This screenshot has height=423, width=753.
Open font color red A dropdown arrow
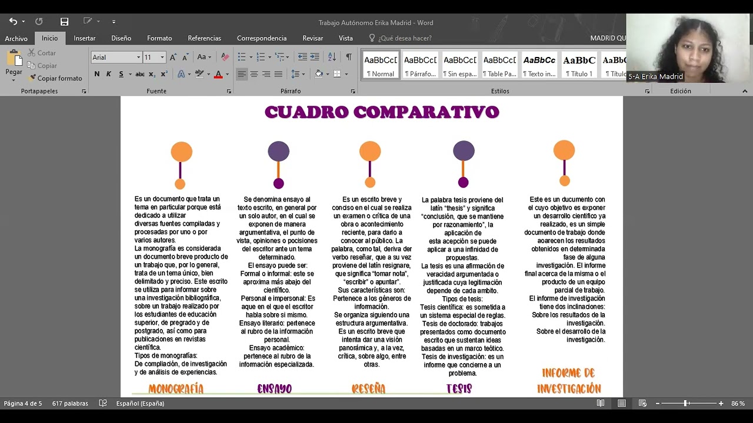click(228, 74)
